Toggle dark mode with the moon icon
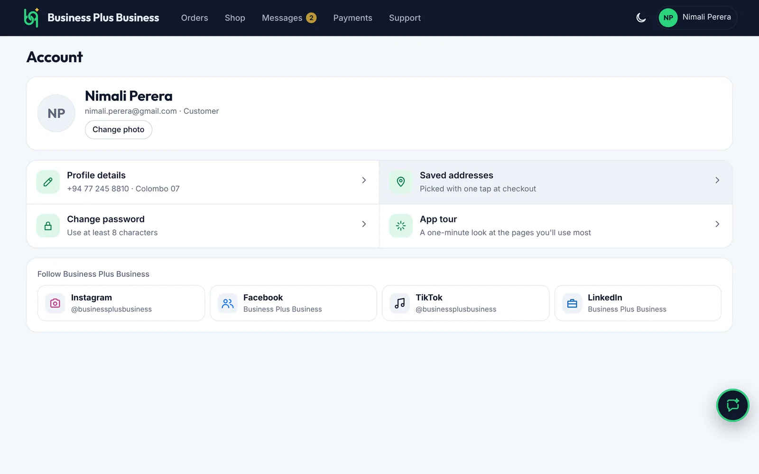The width and height of the screenshot is (759, 474). point(641,18)
